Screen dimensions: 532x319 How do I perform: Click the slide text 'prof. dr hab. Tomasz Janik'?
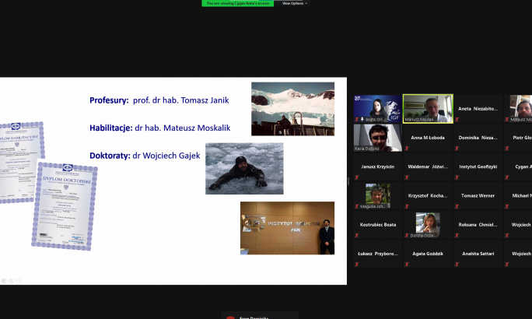click(x=181, y=100)
